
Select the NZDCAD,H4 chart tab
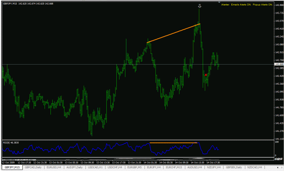tap(254, 167)
